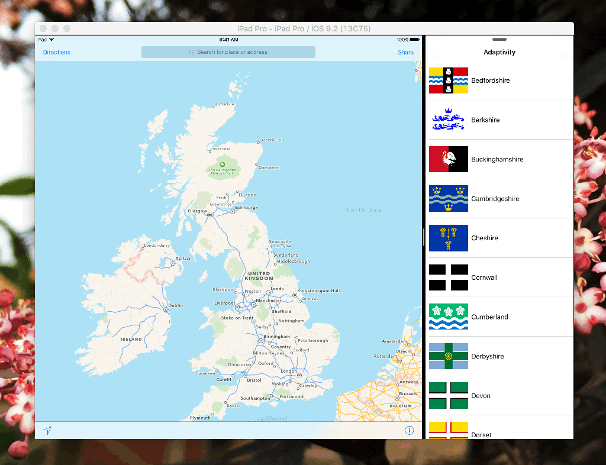Screen dimensions: 606x465
Task: Focus the place or address search field
Action: coord(228,51)
